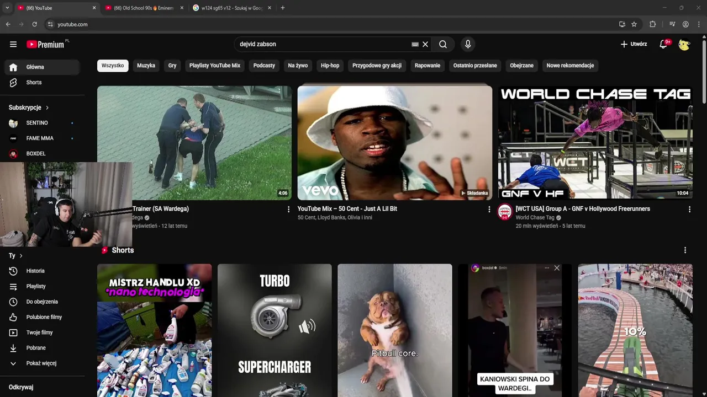Select the Na żywo chip
Image resolution: width=707 pixels, height=397 pixels.
(x=298, y=66)
